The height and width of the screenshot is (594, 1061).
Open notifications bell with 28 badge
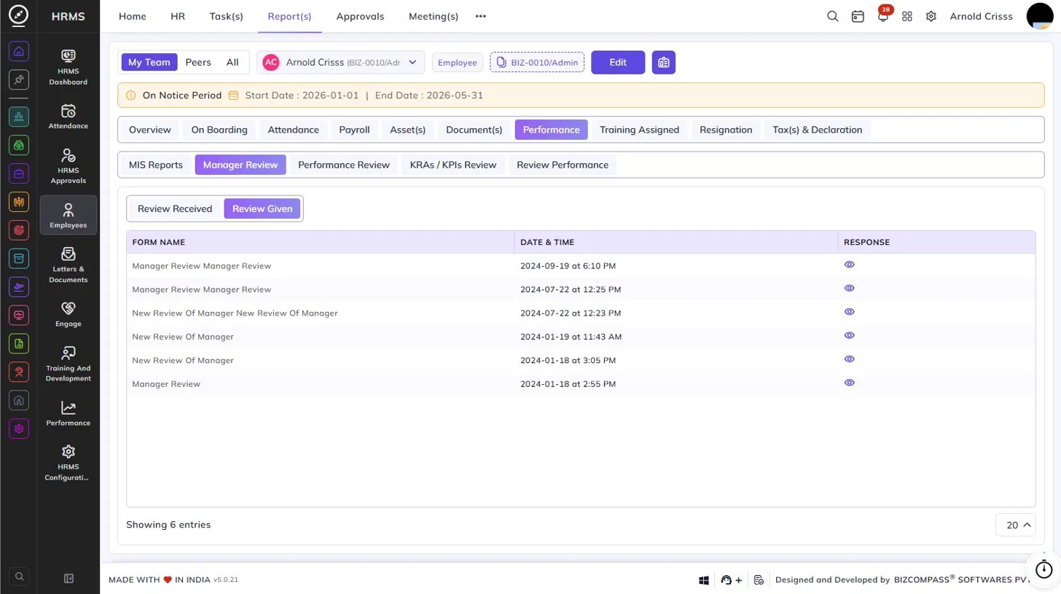coord(883,15)
